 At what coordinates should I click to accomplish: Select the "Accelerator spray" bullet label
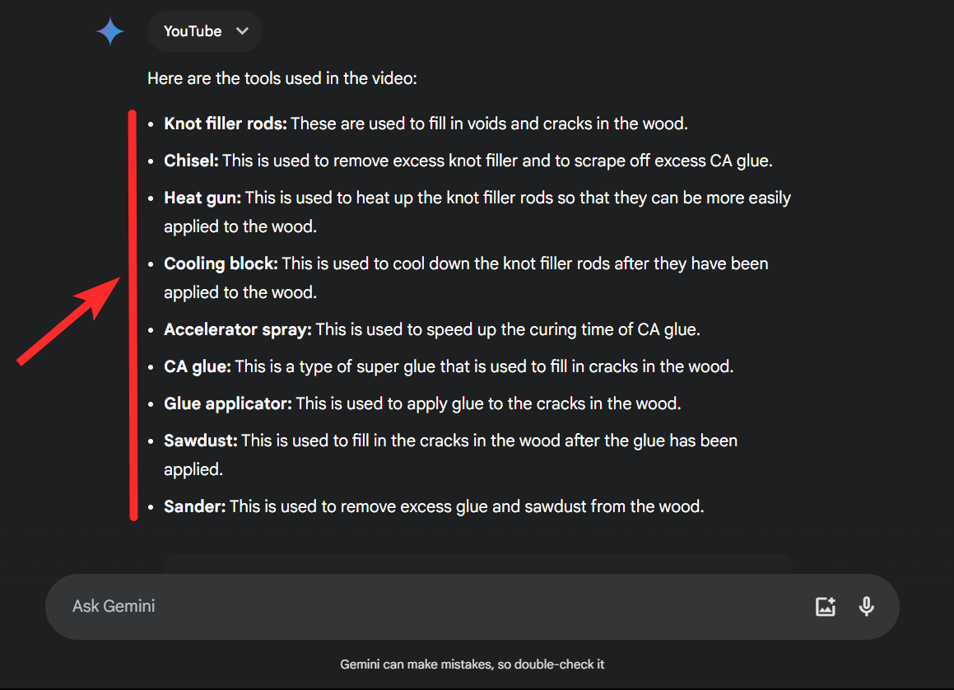[237, 329]
